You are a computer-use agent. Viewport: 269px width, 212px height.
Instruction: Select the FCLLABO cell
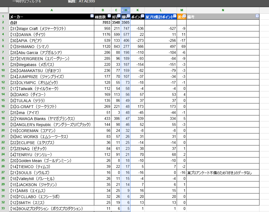coord(52,196)
